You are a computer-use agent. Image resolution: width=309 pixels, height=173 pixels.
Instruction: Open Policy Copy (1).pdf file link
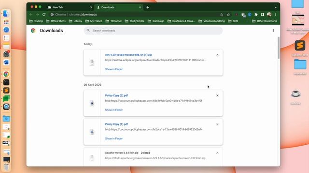[116, 124]
